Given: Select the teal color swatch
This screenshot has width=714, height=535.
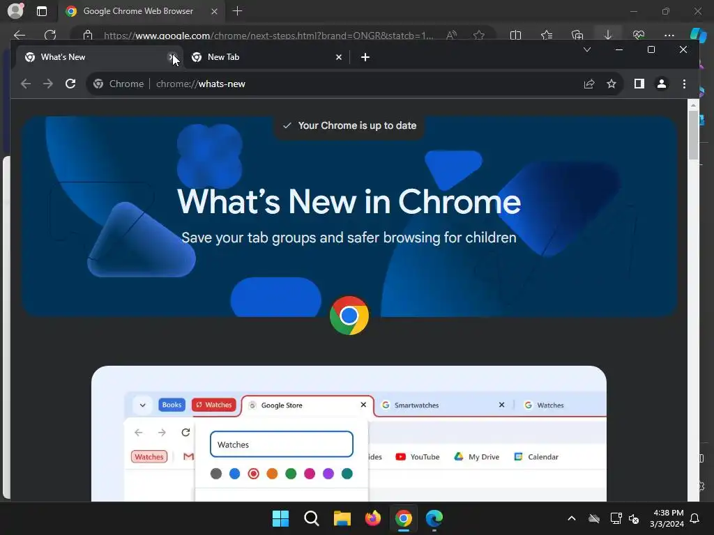Looking at the screenshot, I should click(347, 474).
